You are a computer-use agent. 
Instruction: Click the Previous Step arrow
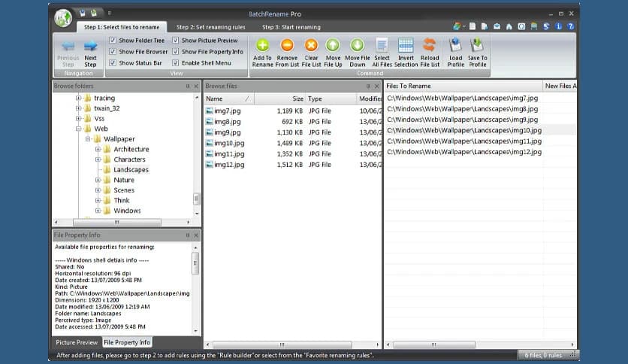[x=68, y=46]
